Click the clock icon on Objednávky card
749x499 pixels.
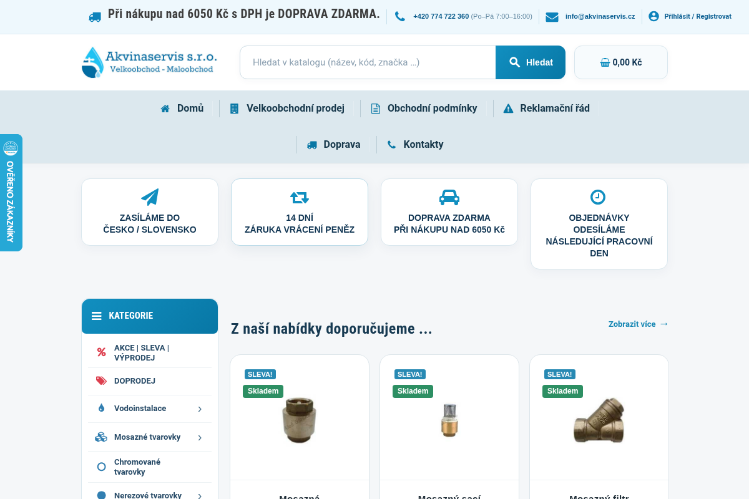(x=598, y=197)
